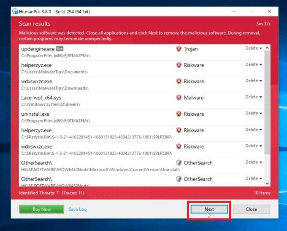
Task: Open the Save Log link
Action: tap(78, 209)
